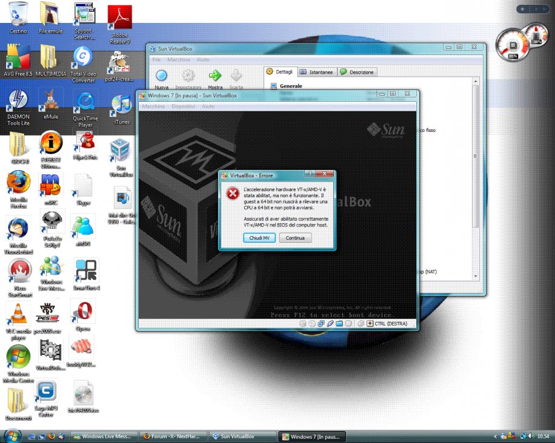The image size is (555, 443).
Task: Select the Sage MP3 Cutter desktop icon
Action: point(45,399)
